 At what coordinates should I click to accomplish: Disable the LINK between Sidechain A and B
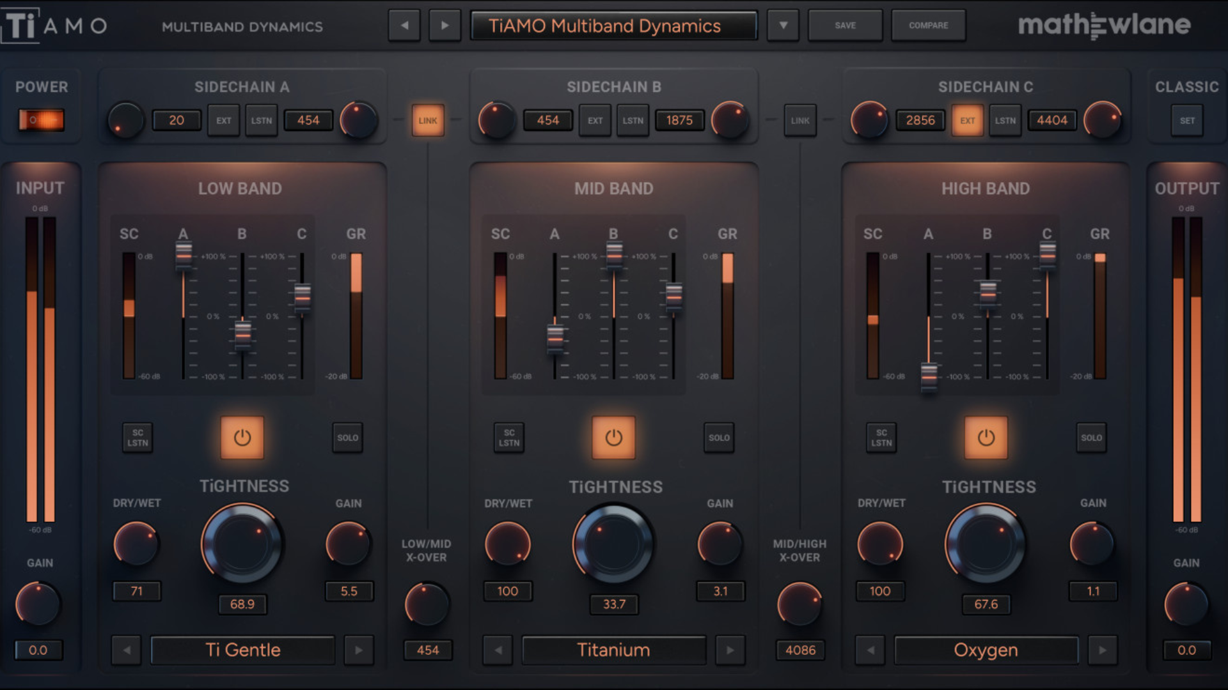428,120
